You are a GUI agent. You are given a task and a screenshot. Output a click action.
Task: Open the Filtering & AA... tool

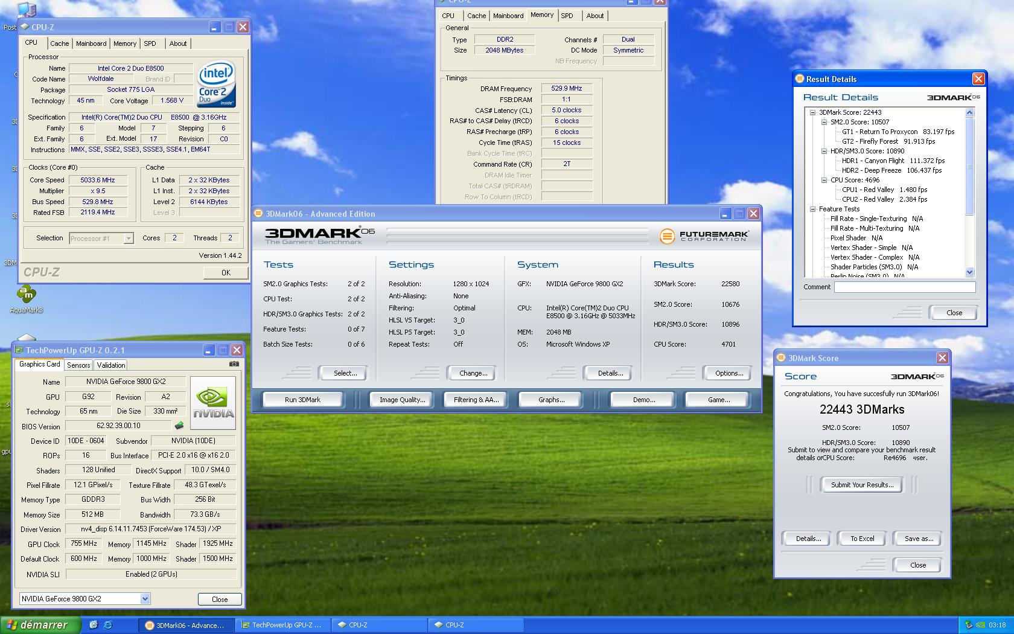pos(476,400)
